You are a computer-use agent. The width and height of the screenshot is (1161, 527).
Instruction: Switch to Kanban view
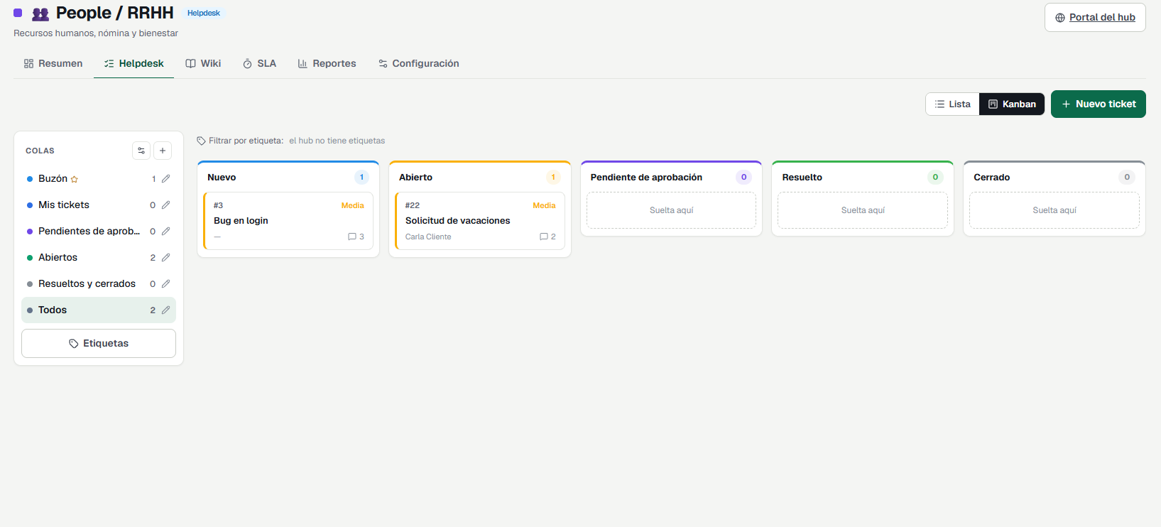pyautogui.click(x=1012, y=104)
